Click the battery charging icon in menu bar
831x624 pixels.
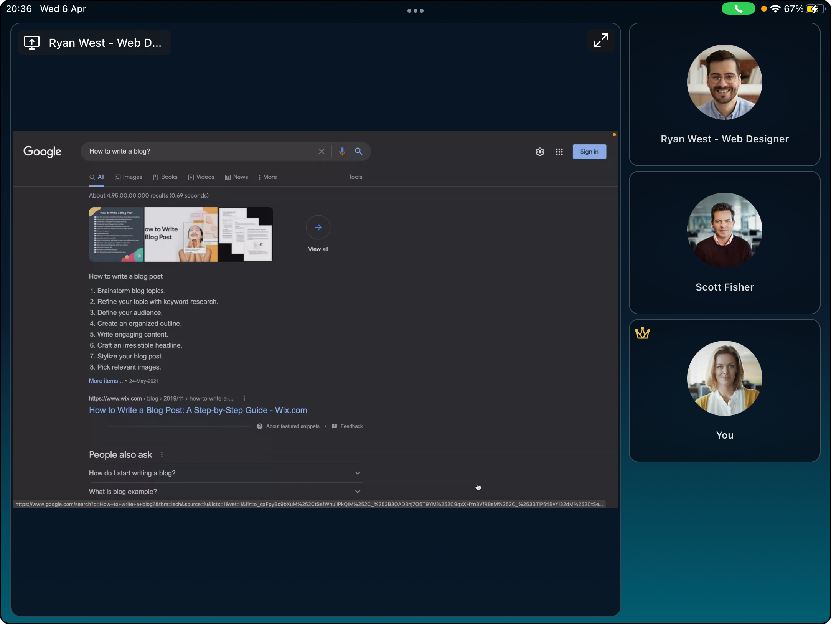[x=815, y=8]
